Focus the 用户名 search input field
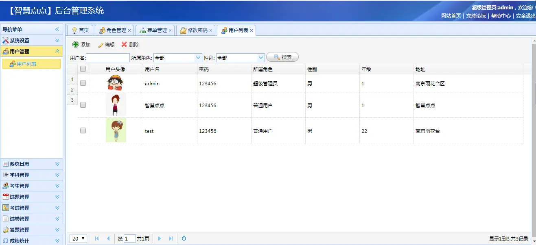 (108, 58)
